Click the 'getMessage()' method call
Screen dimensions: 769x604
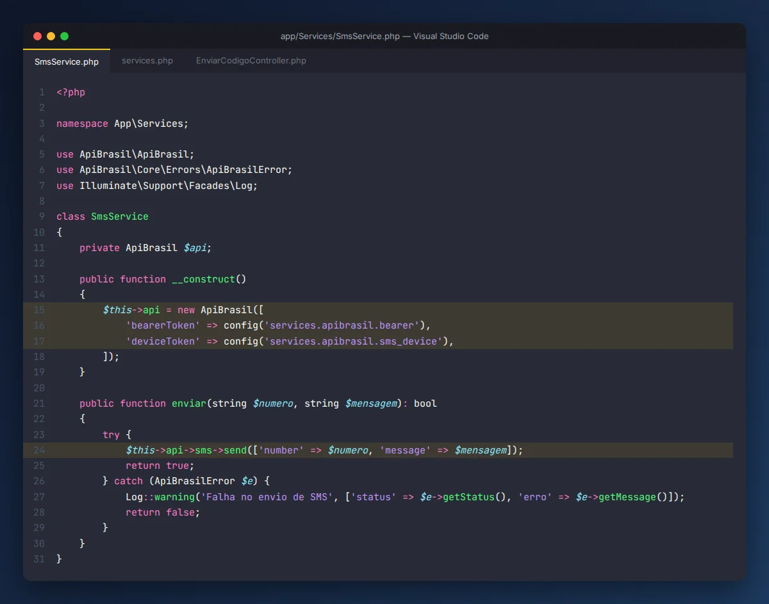tap(633, 497)
